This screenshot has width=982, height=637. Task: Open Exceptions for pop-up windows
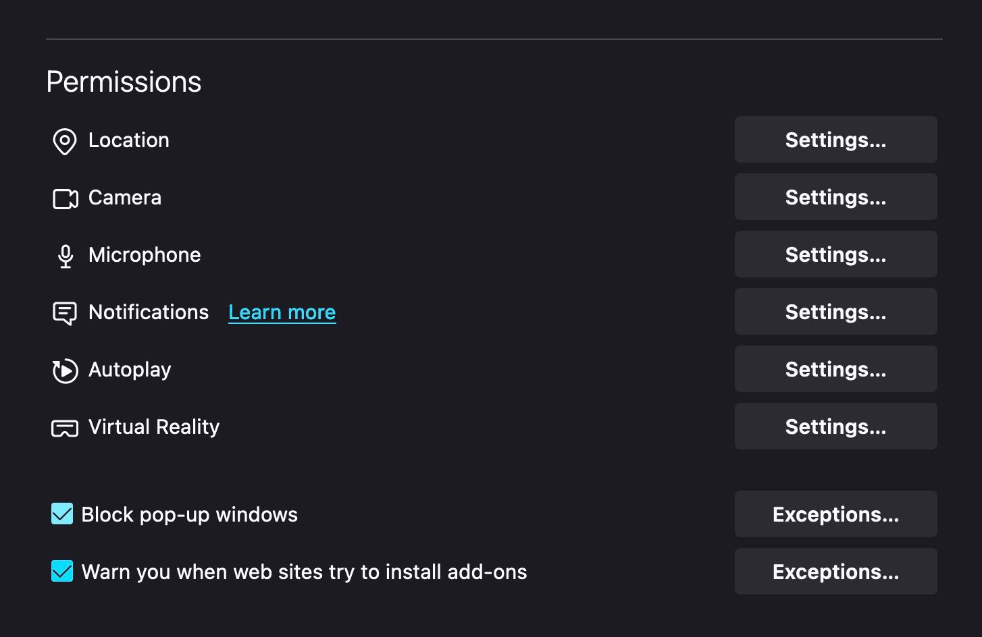[x=835, y=514]
